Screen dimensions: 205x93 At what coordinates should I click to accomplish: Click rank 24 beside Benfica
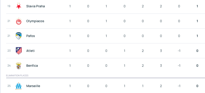click(9, 65)
